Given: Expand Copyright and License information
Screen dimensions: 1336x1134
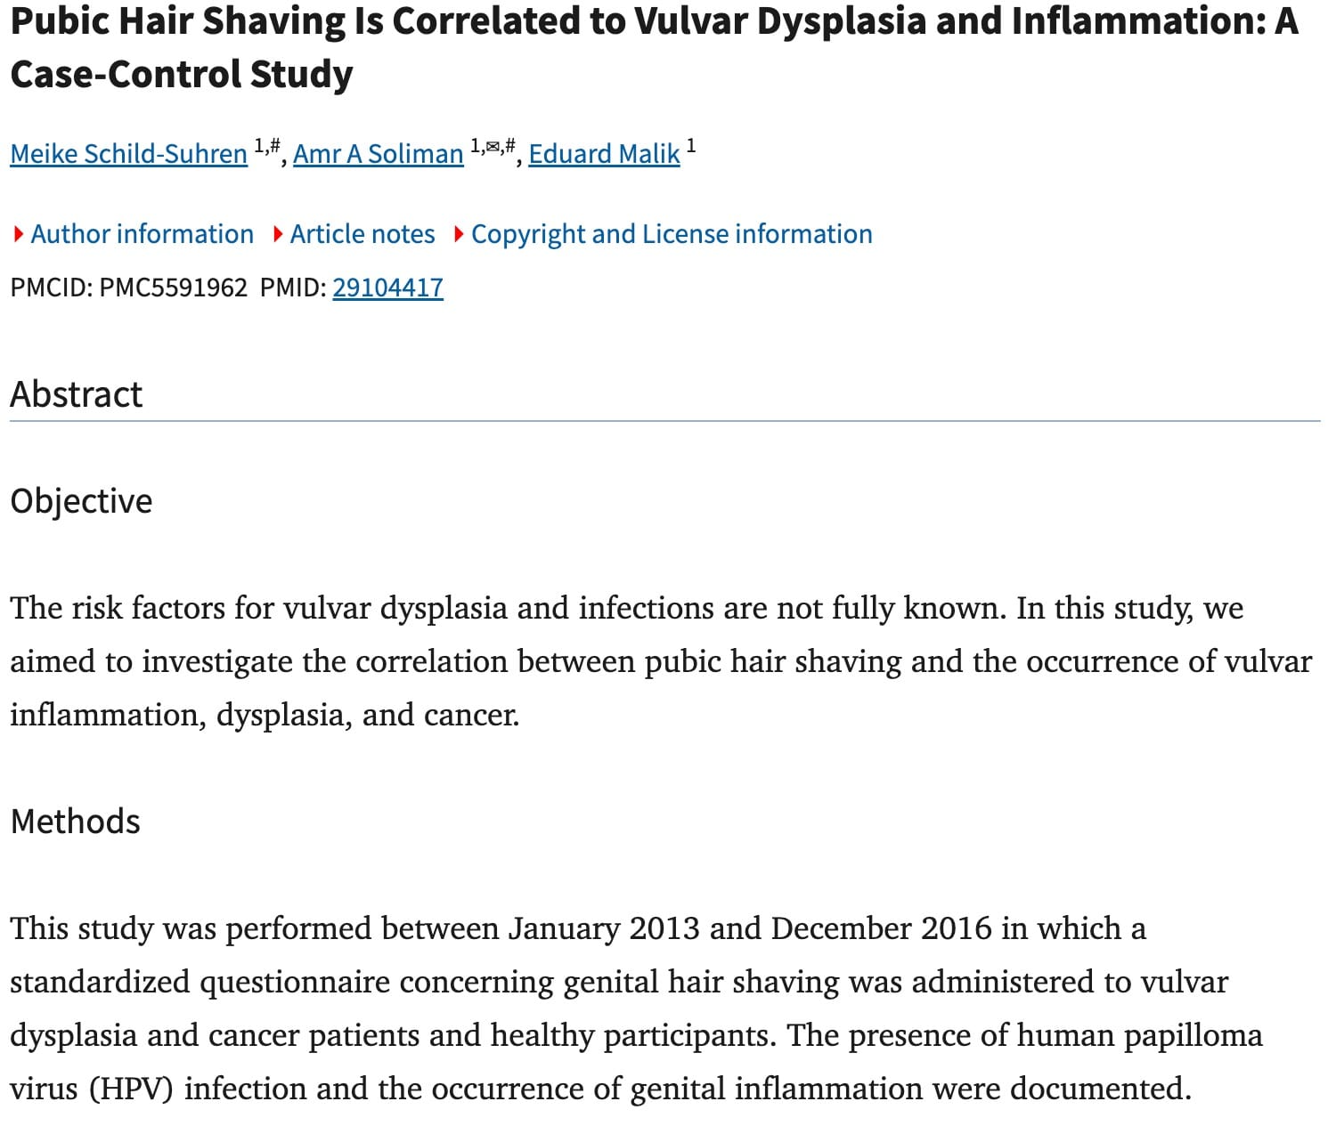Looking at the screenshot, I should pyautogui.click(x=671, y=234).
